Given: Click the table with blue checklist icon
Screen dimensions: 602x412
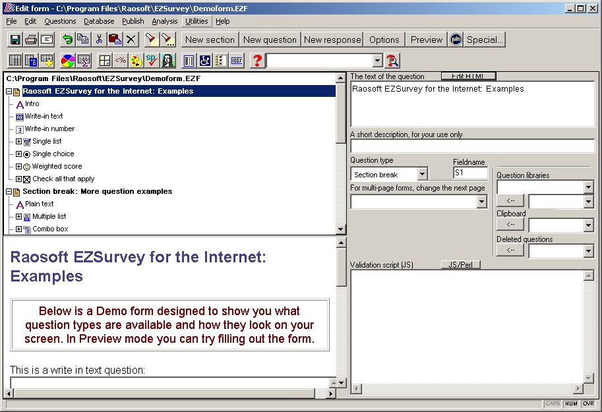Looking at the screenshot, I should tap(31, 60).
